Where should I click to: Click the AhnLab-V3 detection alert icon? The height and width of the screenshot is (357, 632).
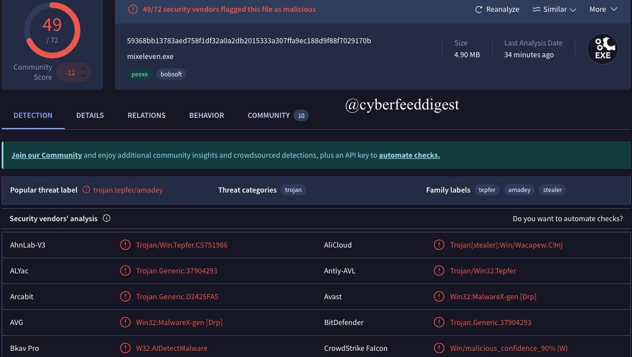tap(125, 245)
